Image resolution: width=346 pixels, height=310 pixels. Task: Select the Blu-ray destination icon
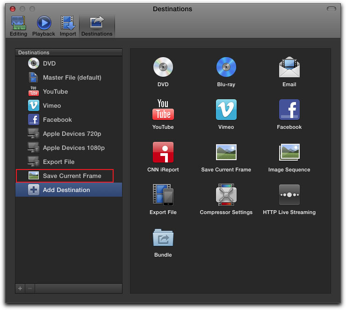pos(226,67)
